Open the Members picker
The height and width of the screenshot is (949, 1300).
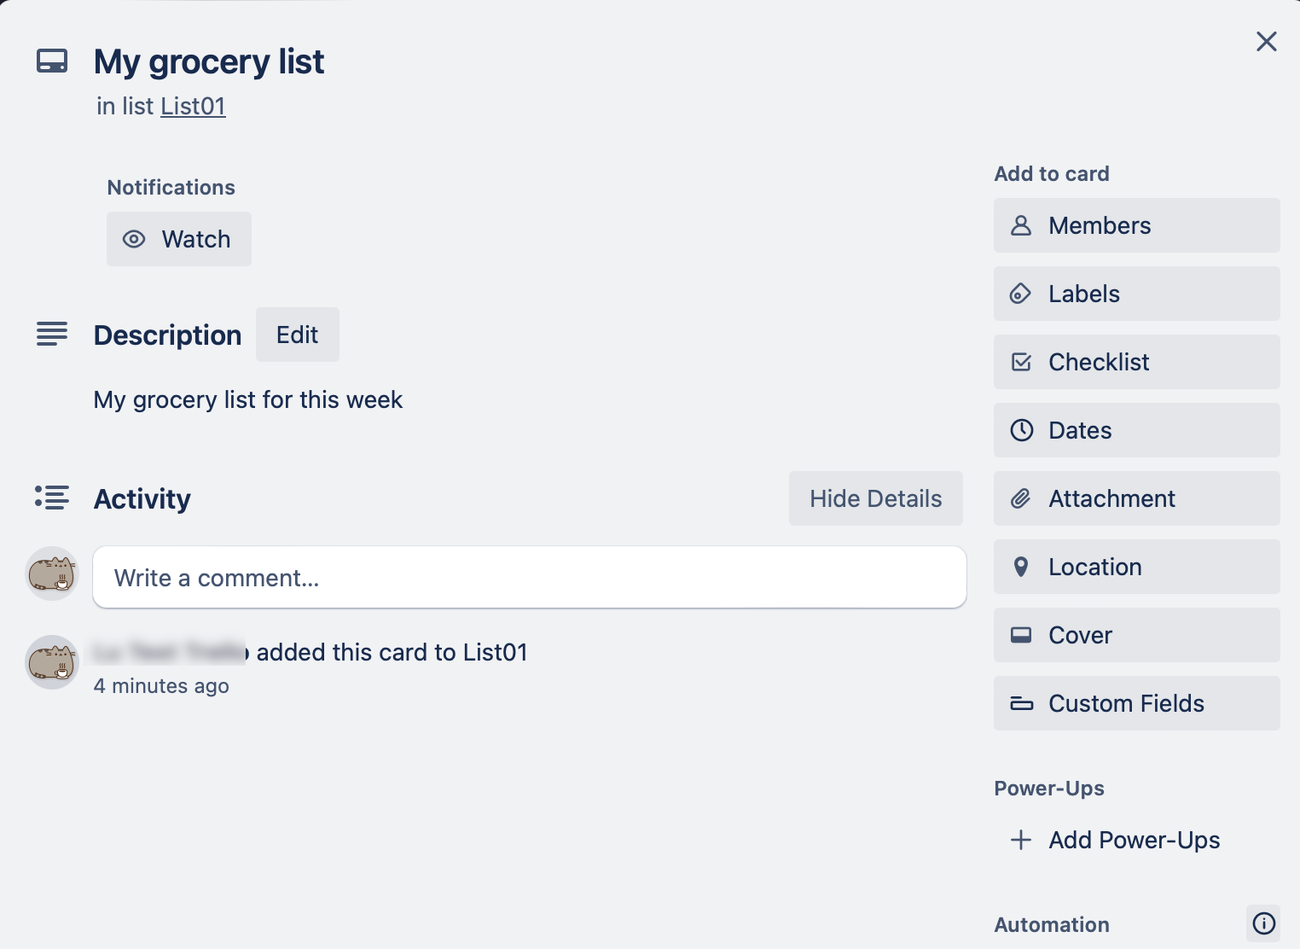pyautogui.click(x=1136, y=225)
